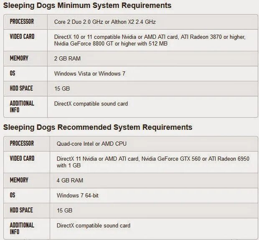The height and width of the screenshot is (240, 259).
Task: Select the MEMORY label in the minimum table
Action: tap(19, 58)
